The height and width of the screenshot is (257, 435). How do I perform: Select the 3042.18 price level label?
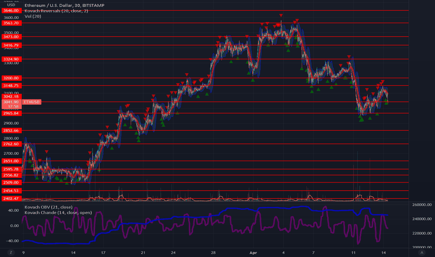[11, 96]
